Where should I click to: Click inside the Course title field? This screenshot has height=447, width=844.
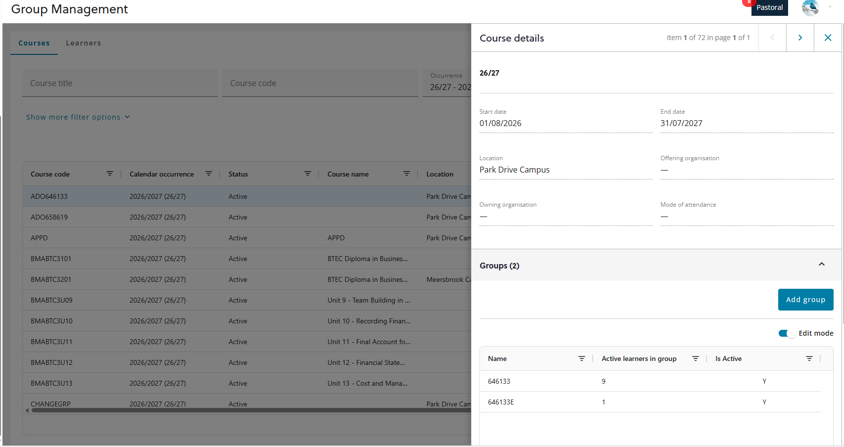(120, 83)
